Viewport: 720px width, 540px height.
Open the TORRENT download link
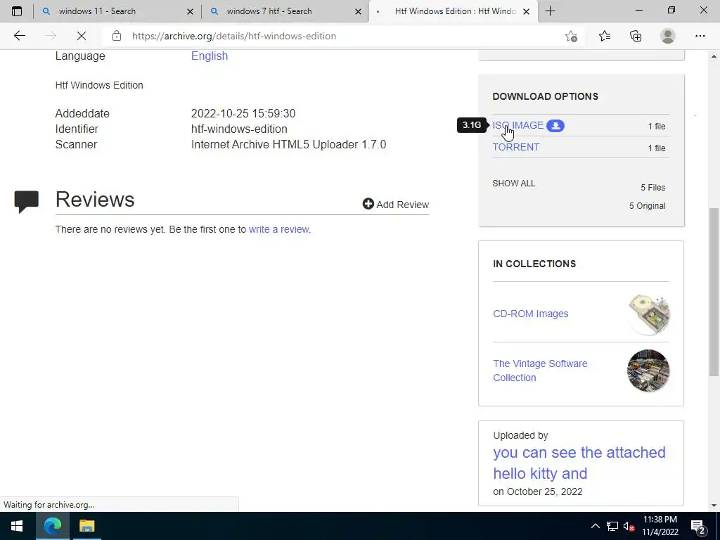(515, 147)
